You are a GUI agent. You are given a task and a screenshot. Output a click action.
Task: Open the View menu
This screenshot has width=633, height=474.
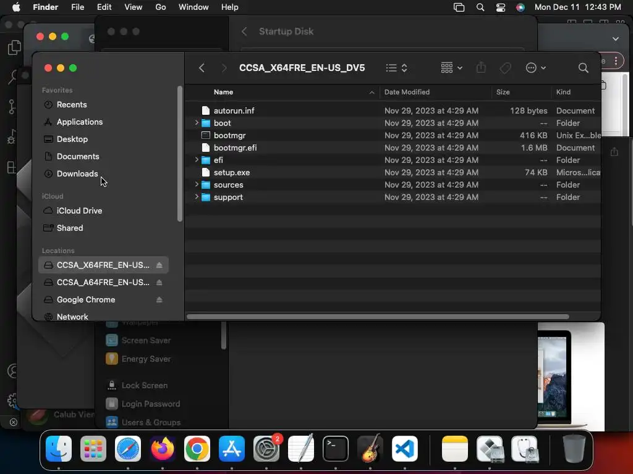tap(134, 7)
